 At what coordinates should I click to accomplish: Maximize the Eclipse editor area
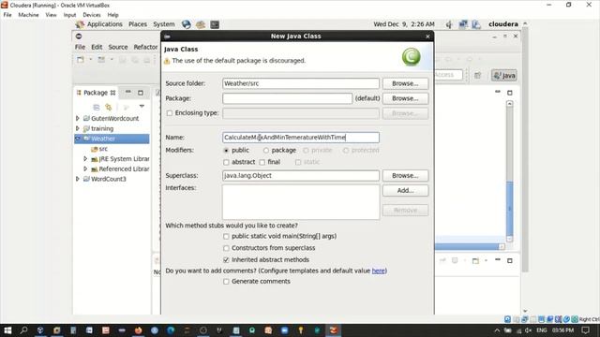(x=510, y=93)
